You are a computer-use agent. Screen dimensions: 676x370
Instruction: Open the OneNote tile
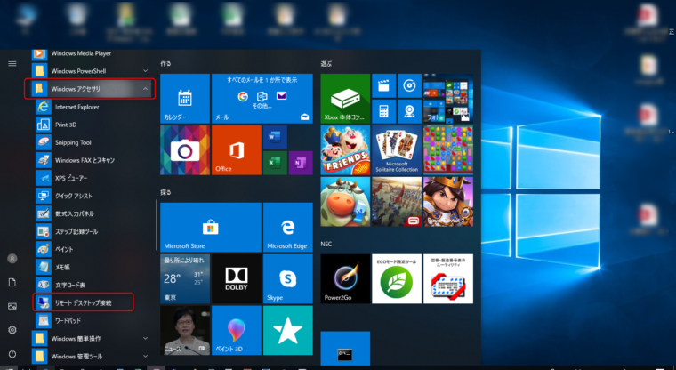click(301, 163)
